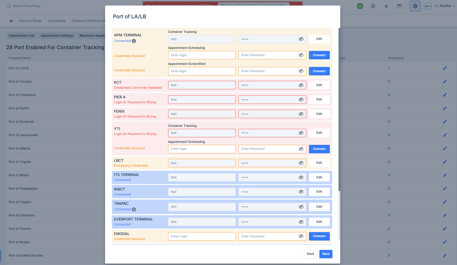Show APM Appointment ScreenShot password
This screenshot has width=457, height=265.
(x=301, y=71)
